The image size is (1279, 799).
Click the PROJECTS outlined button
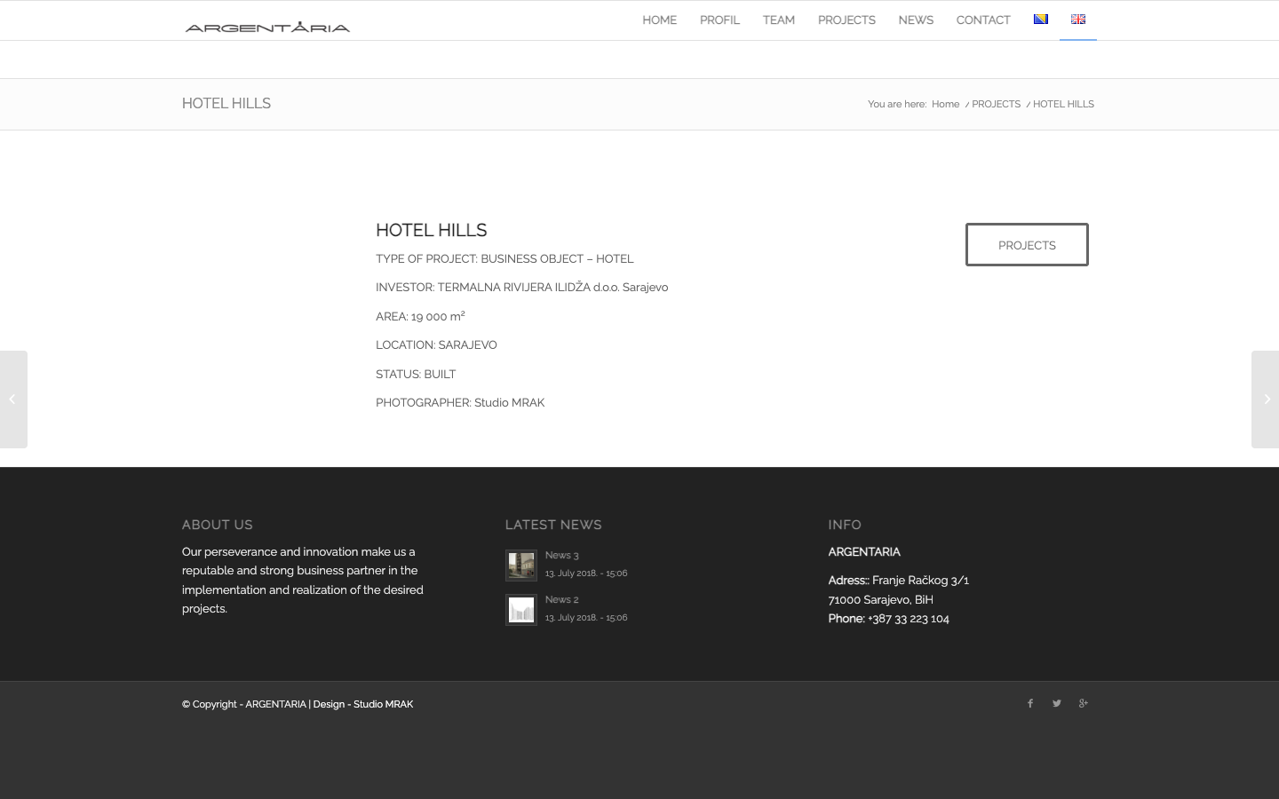pyautogui.click(x=1027, y=245)
